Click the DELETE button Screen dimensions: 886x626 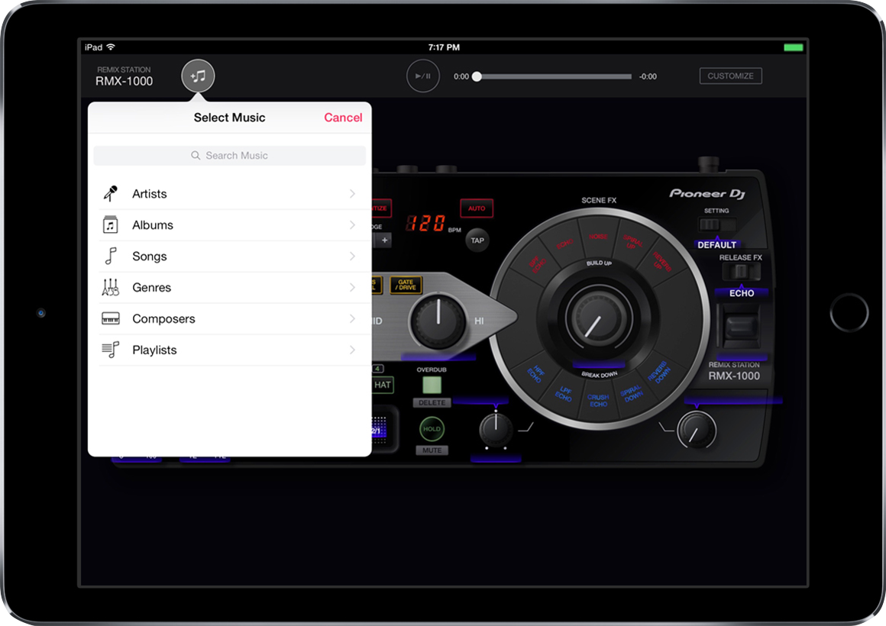pos(432,403)
